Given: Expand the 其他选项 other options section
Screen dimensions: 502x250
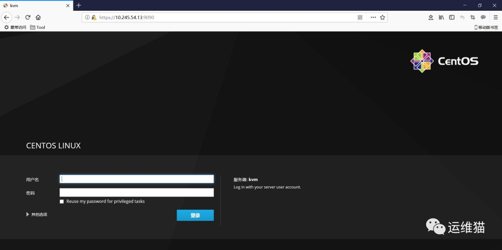Looking at the screenshot, I should pos(37,215).
